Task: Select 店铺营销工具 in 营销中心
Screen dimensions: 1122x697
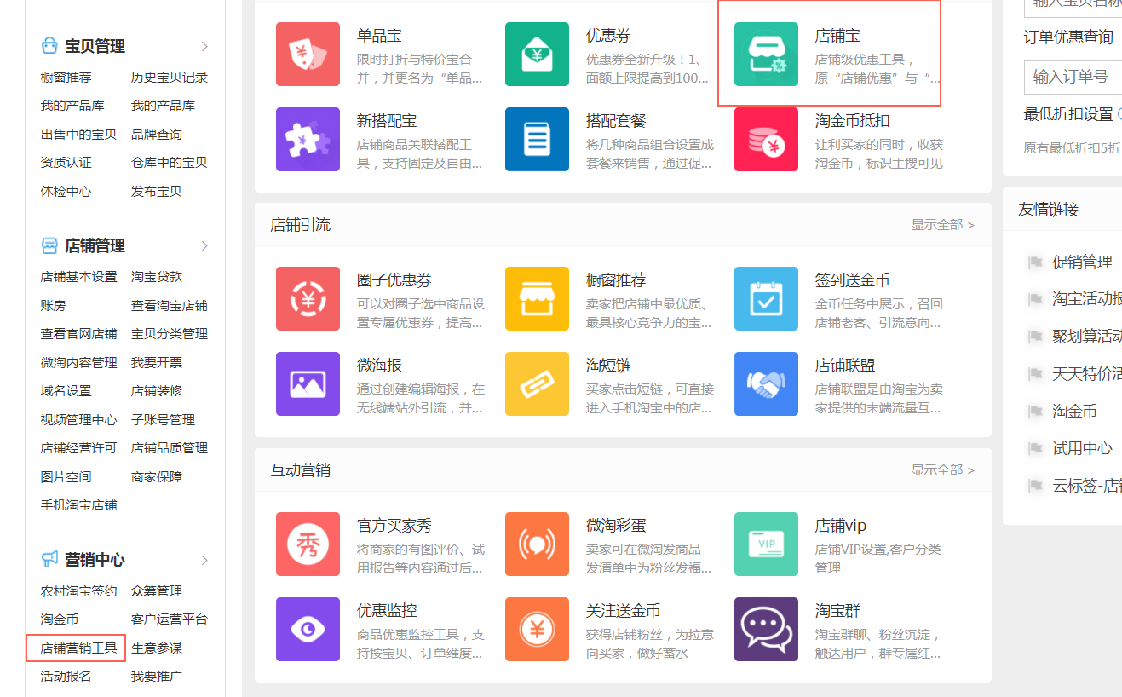Action: (79, 648)
